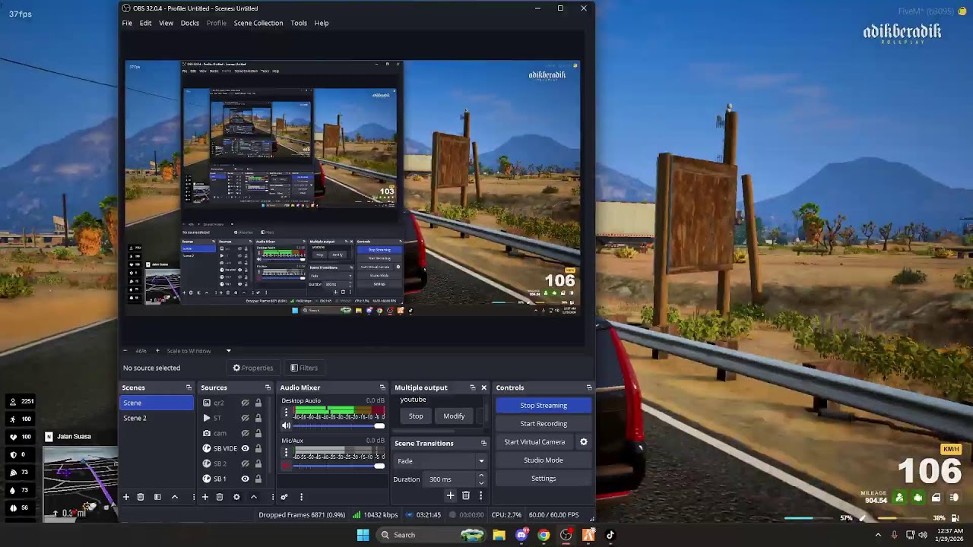
Task: Remove selected scene using trash icon
Action: (140, 497)
